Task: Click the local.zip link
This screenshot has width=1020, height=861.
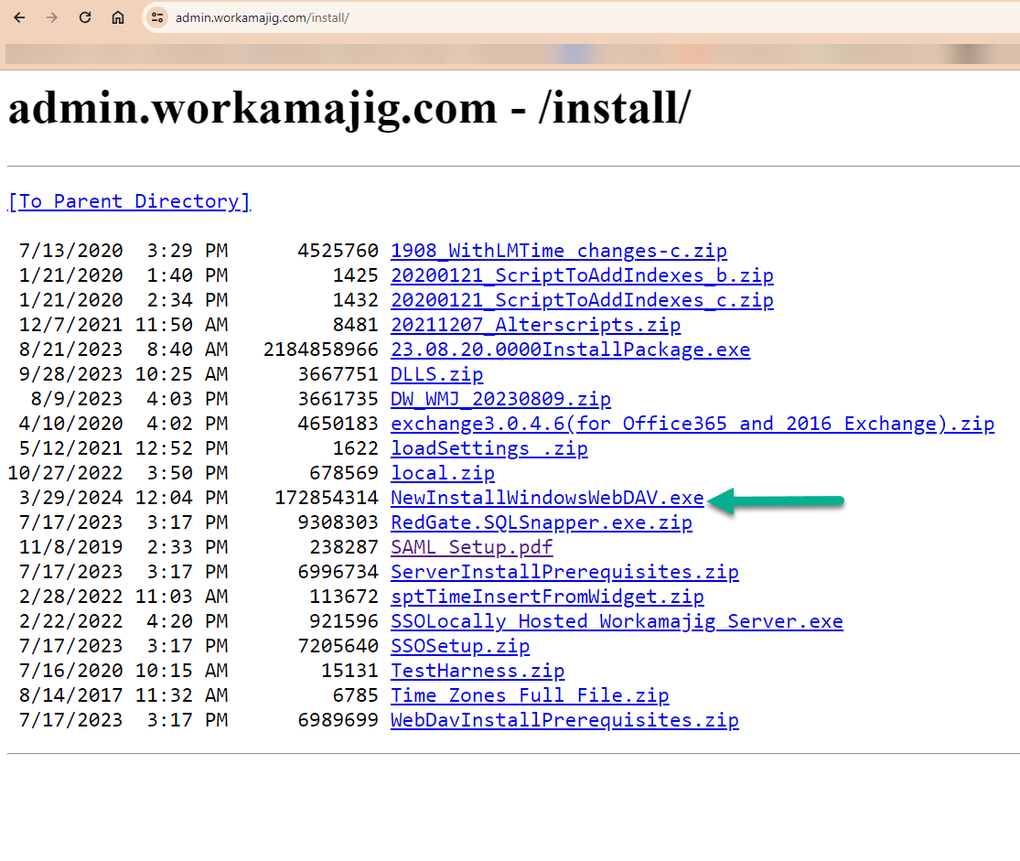Action: [443, 474]
